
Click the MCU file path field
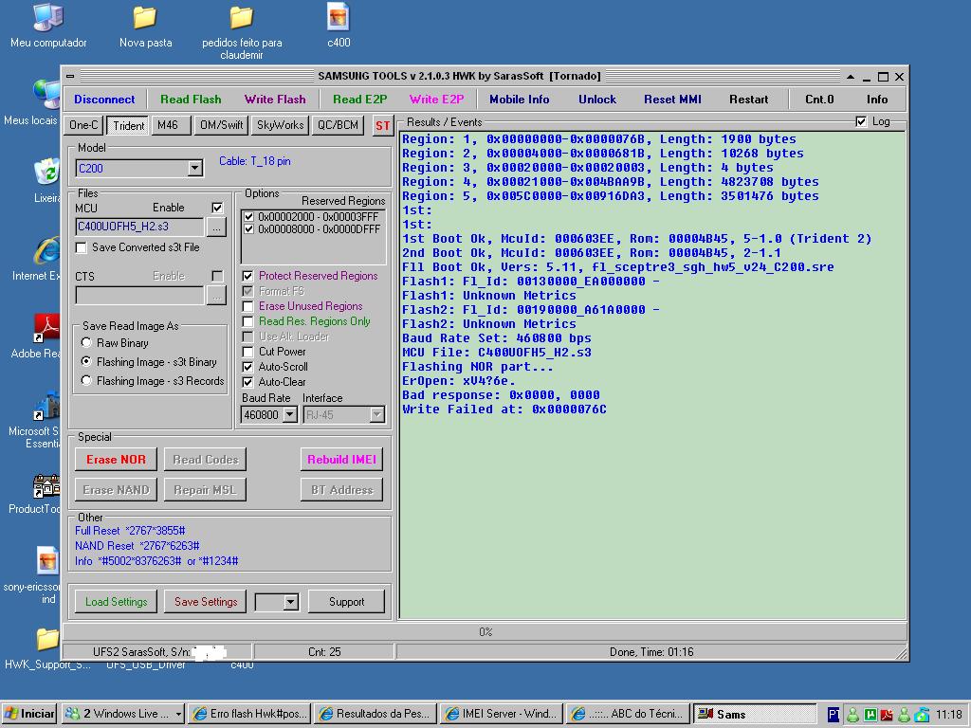coord(139,227)
